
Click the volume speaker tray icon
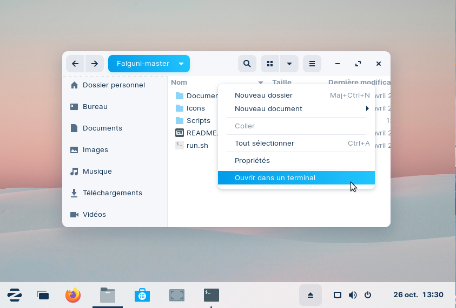coord(353,295)
